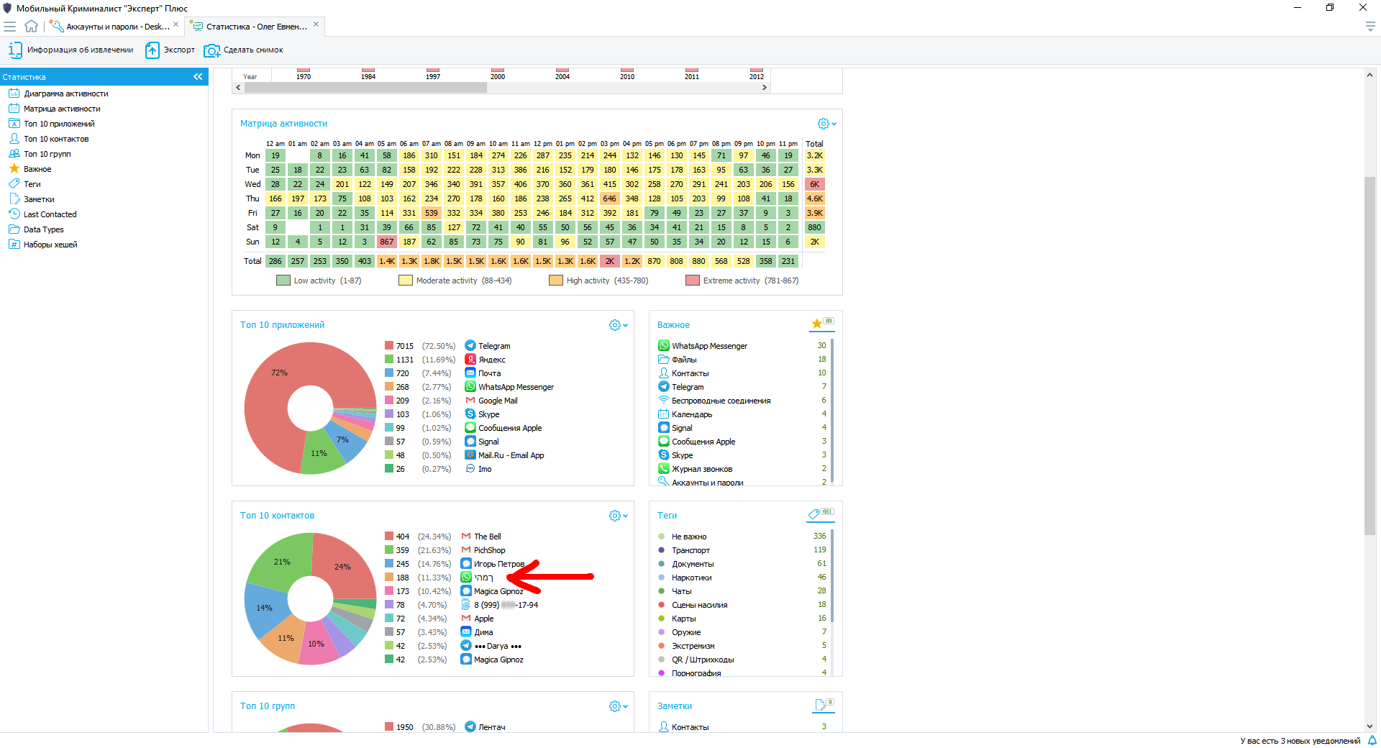Viewport: 1381px width, 748px height.
Task: Click the 867 cell in the activity matrix
Action: (x=387, y=242)
